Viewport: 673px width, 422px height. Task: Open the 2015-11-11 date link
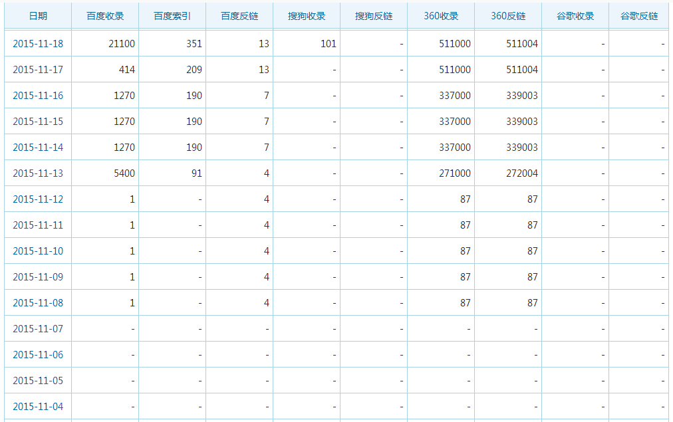(x=38, y=225)
